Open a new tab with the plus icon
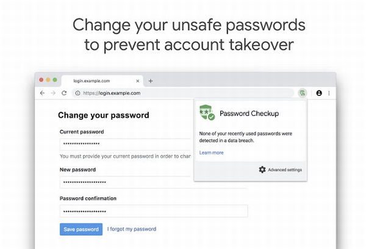Image resolution: width=366 pixels, height=249 pixels. (x=151, y=81)
